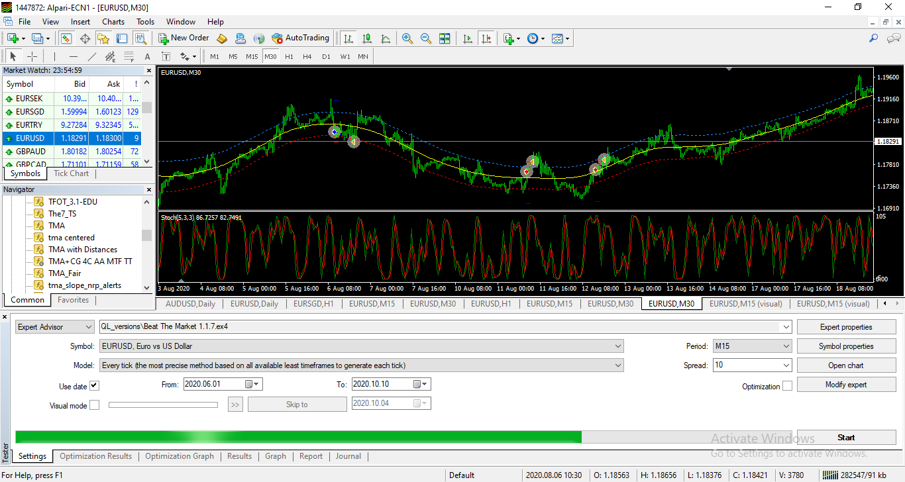
Task: Select the Crosshair cursor tool
Action: pyautogui.click(x=32, y=56)
